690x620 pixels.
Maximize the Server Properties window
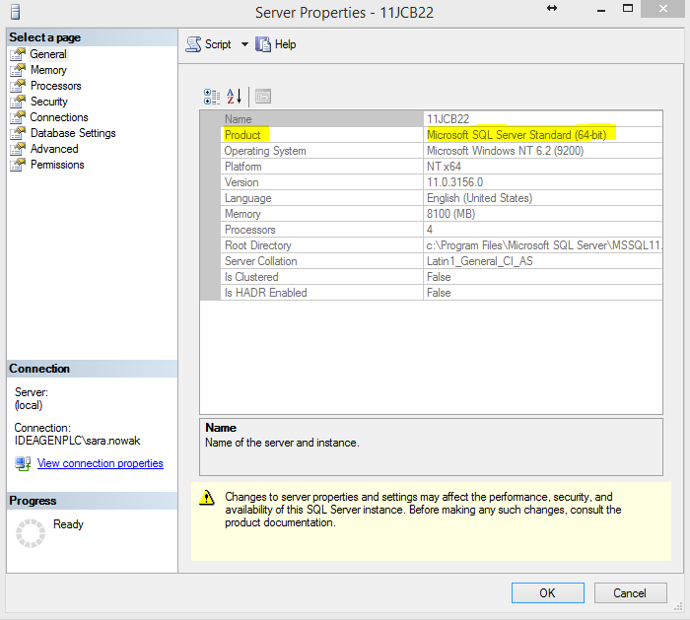(x=628, y=8)
